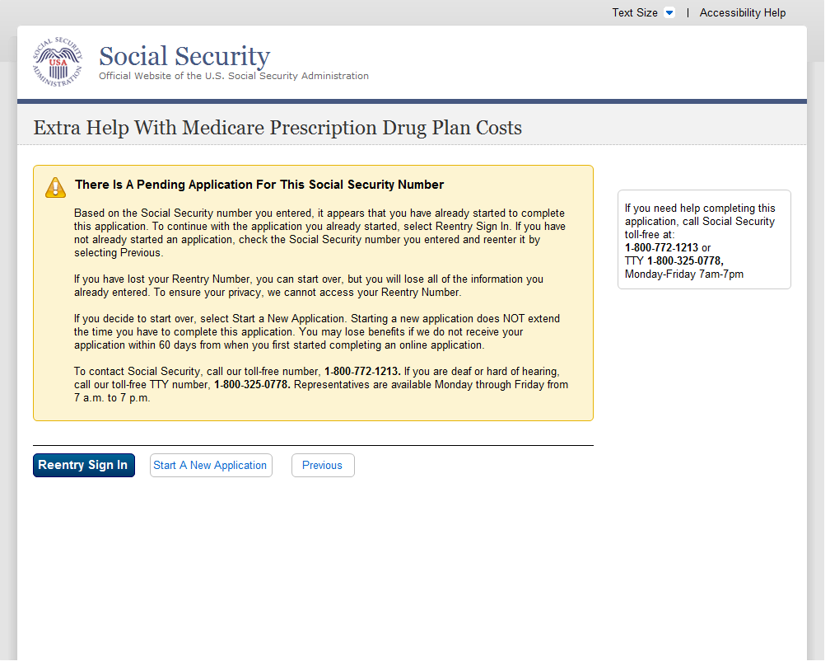Click 1-800-772-1213 in the sidebar help box
Screen dimensions: 830x666
pos(661,247)
